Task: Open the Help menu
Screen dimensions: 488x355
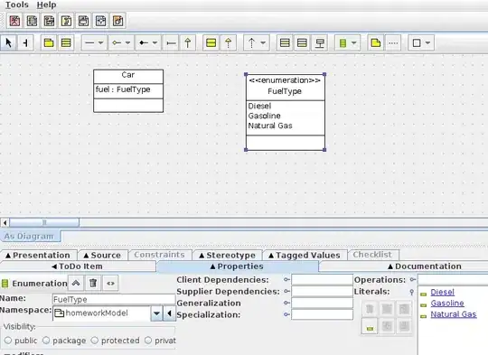Action: pyautogui.click(x=46, y=5)
